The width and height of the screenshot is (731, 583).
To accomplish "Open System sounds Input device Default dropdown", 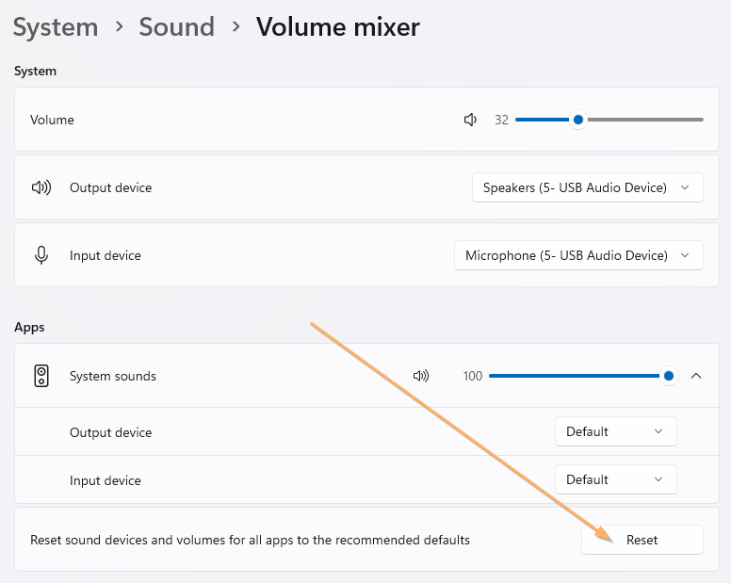I will tap(615, 479).
